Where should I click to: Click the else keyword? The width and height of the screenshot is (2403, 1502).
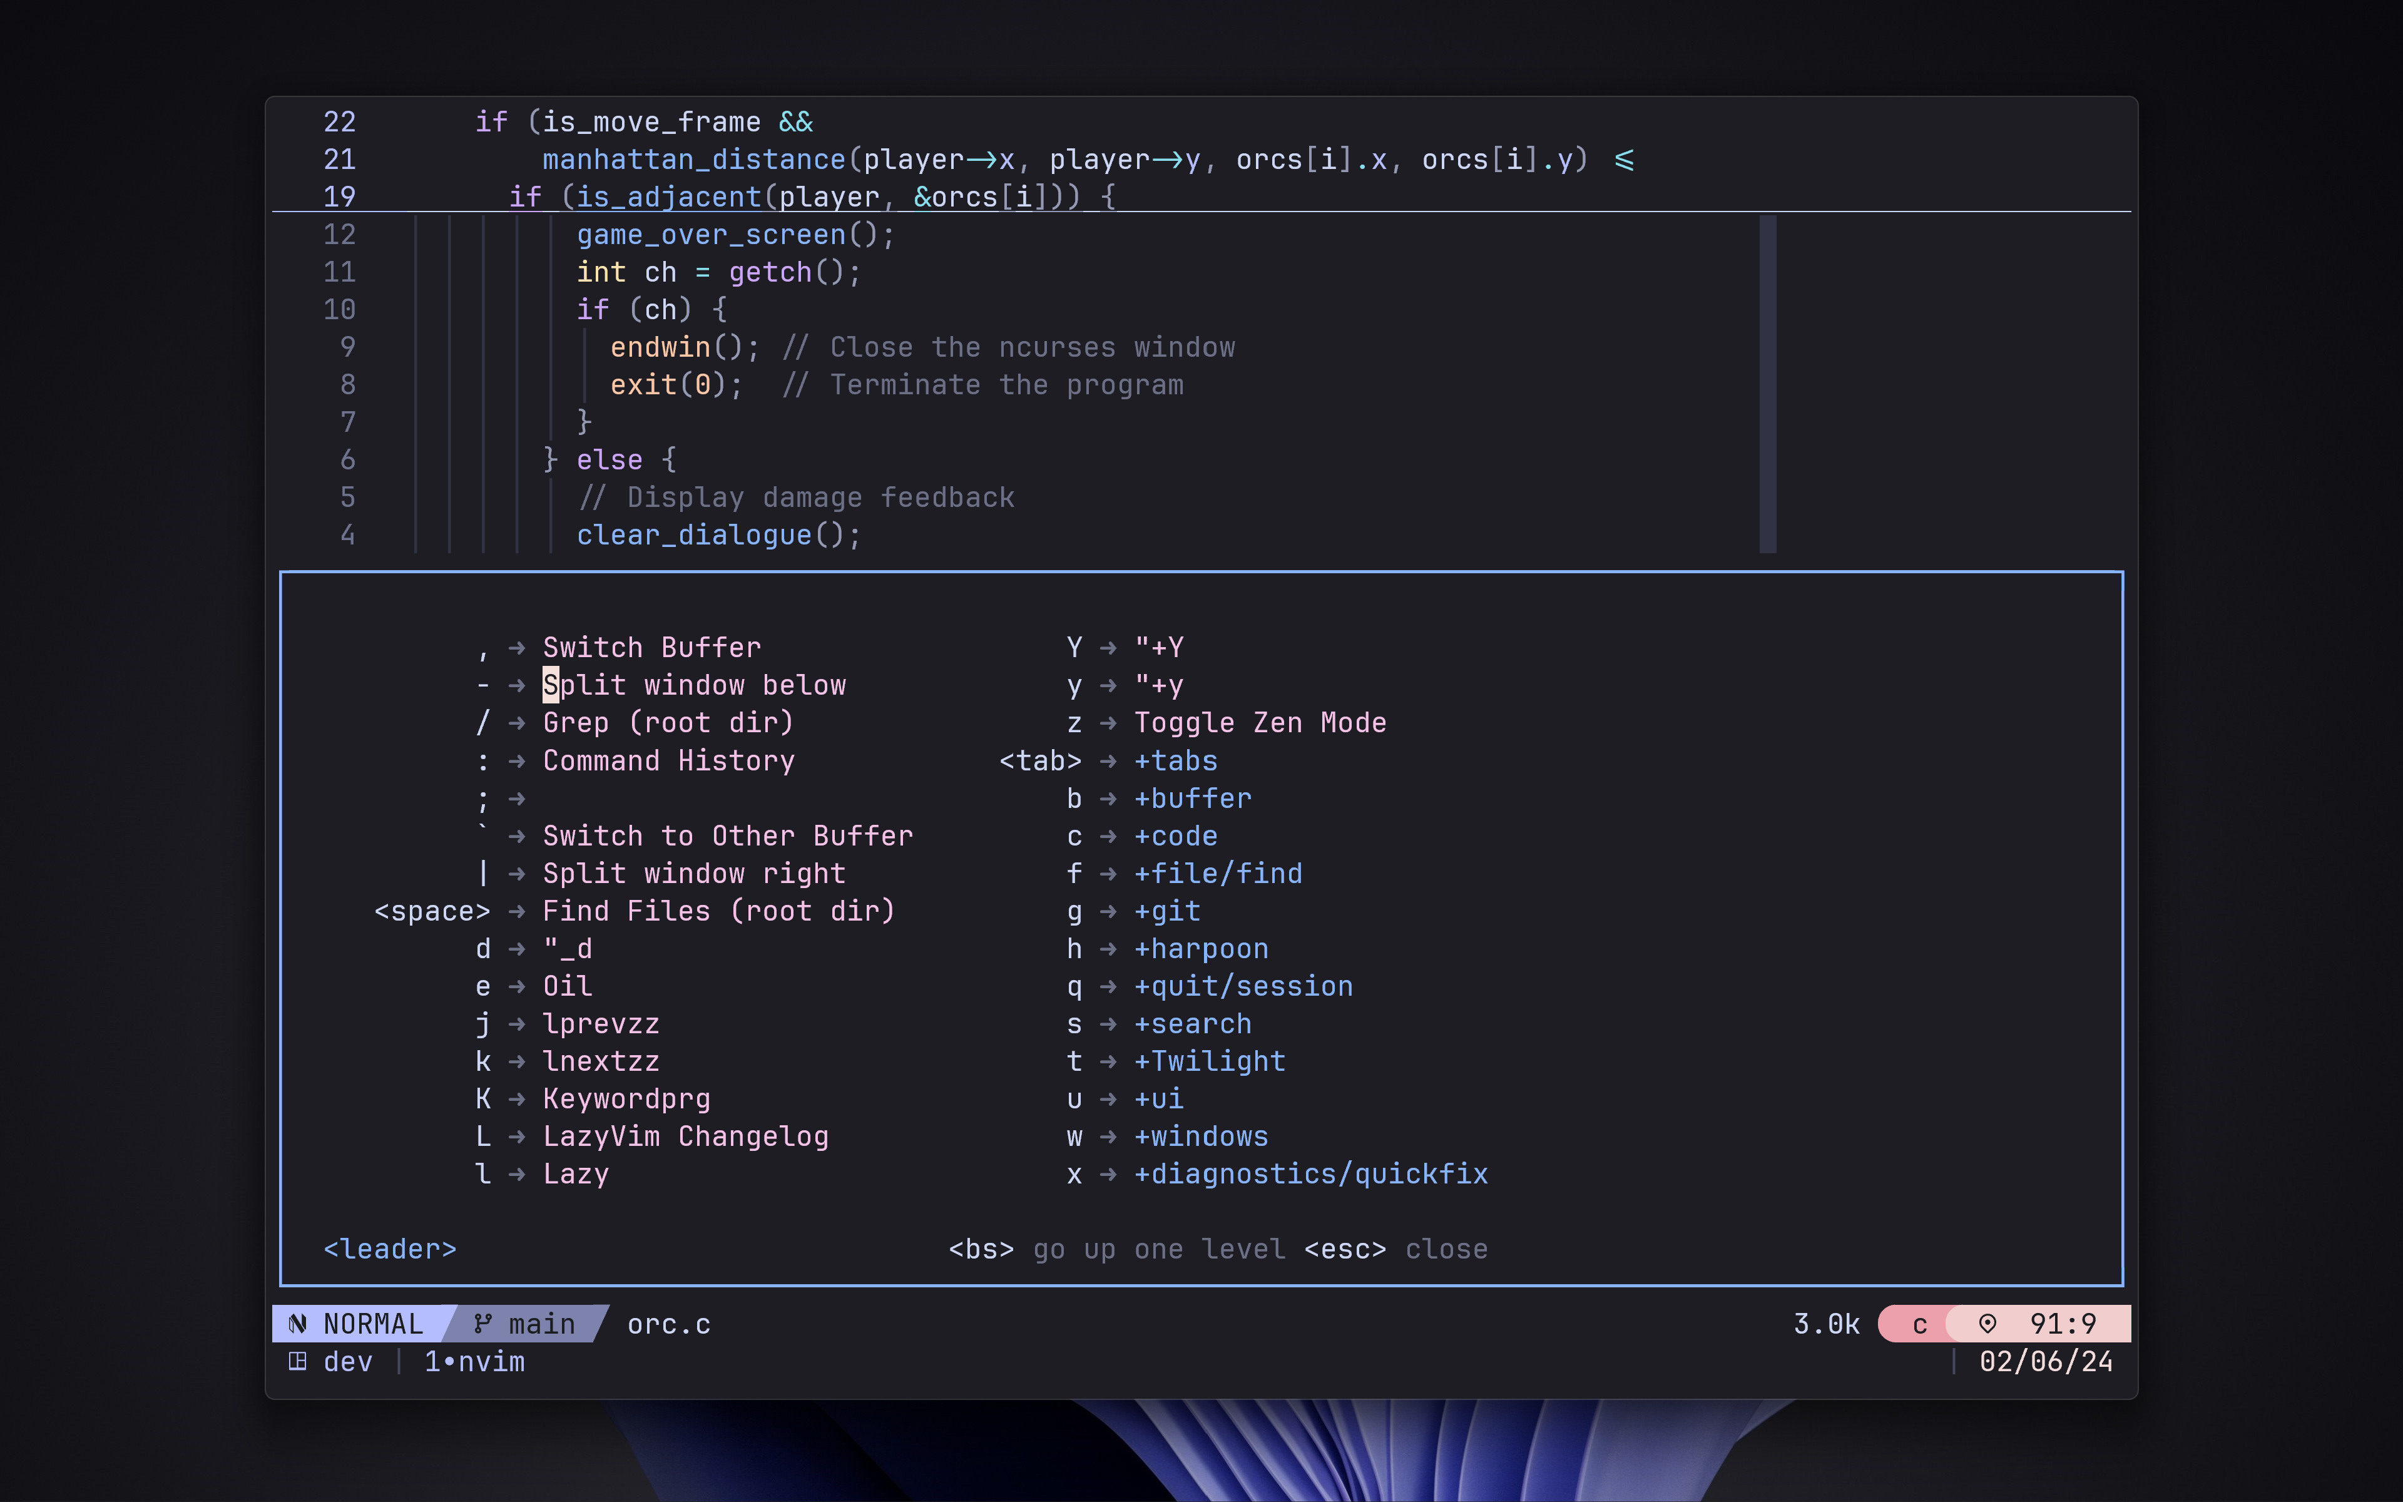click(610, 460)
